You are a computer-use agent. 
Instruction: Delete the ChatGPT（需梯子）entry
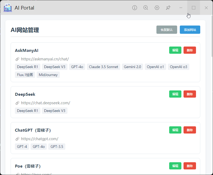click(x=190, y=130)
